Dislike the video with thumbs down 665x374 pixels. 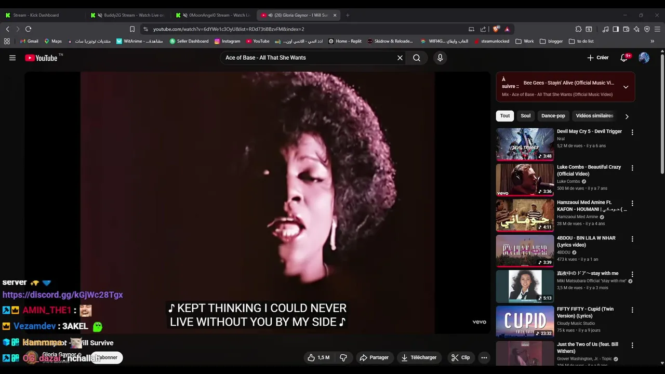coord(343,357)
